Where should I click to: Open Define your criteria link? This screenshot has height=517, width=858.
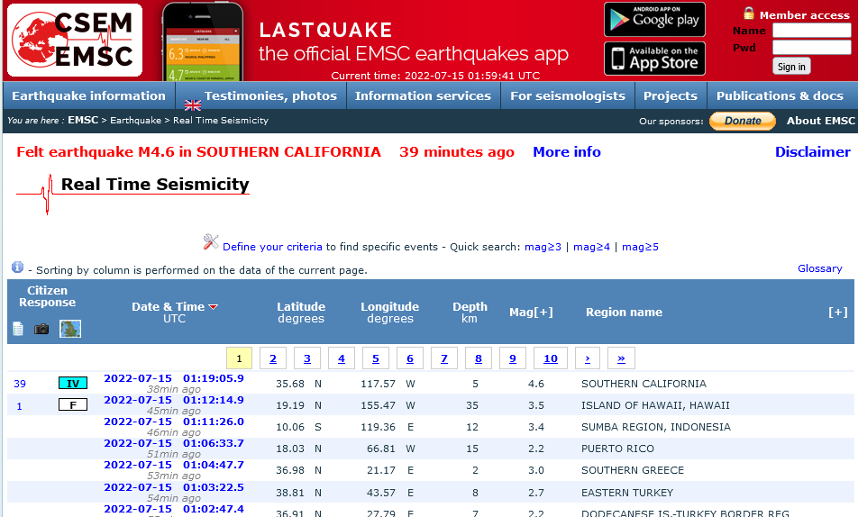point(272,247)
